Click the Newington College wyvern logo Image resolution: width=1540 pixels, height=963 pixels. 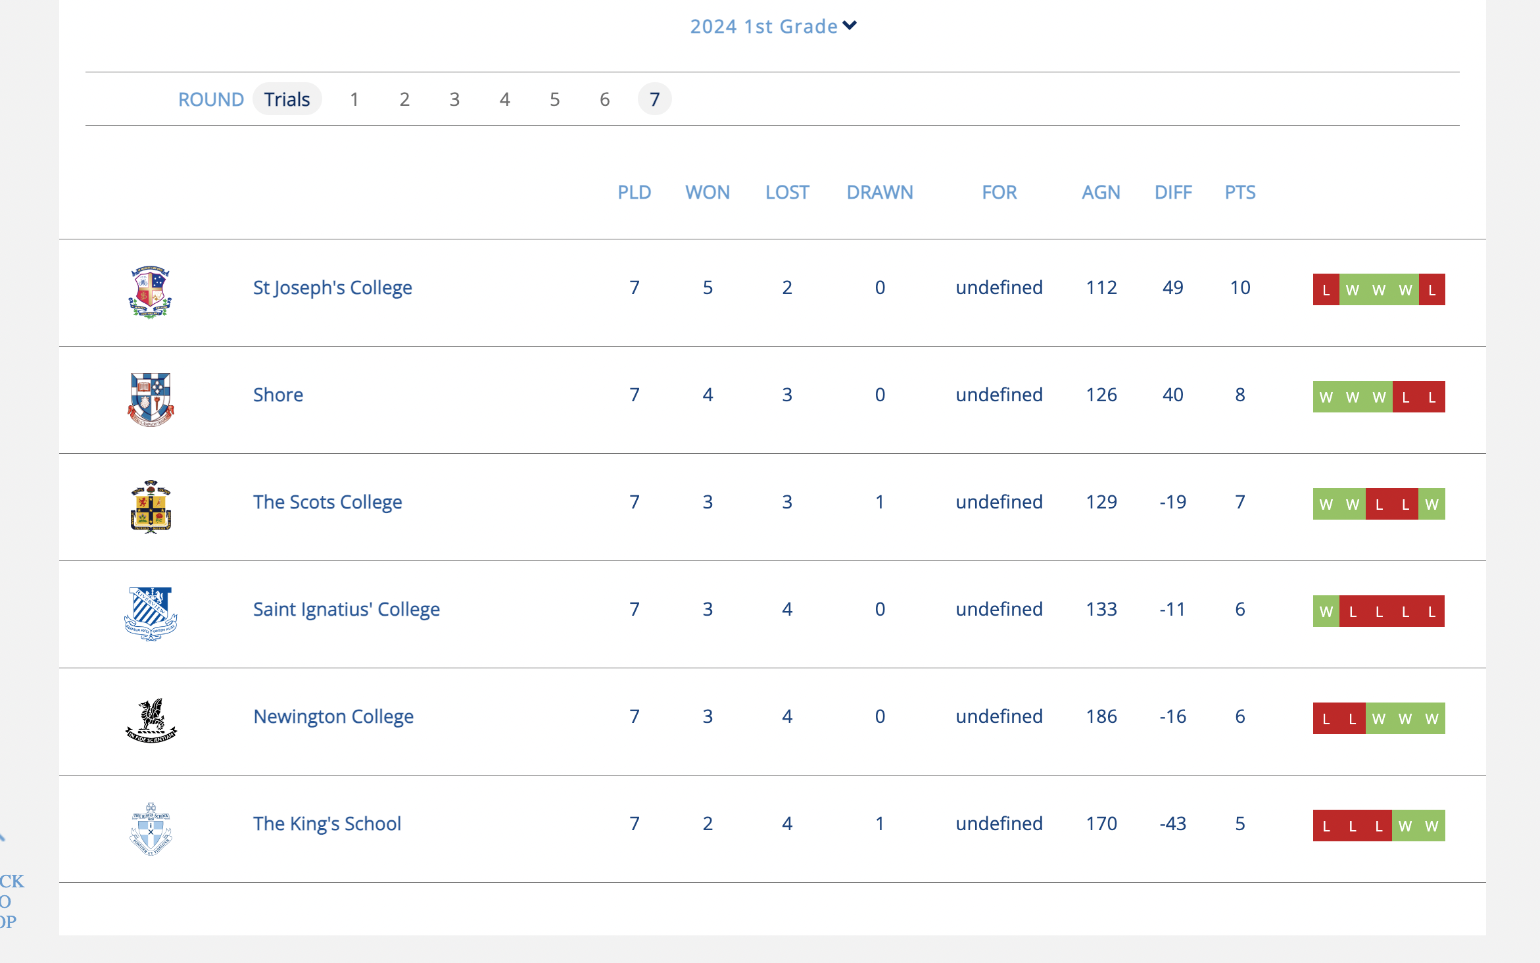(x=151, y=721)
